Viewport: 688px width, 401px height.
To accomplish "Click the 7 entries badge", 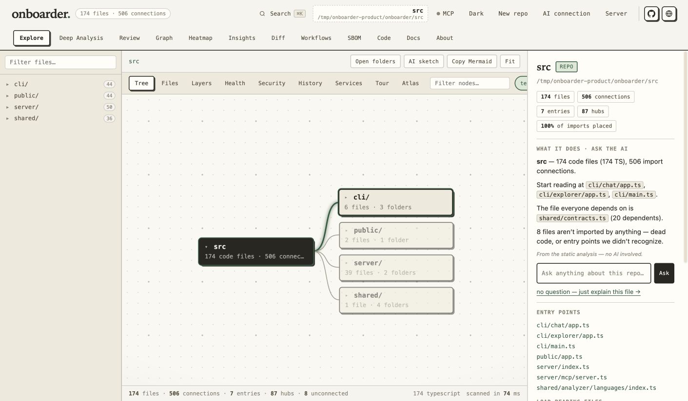I will 555,111.
